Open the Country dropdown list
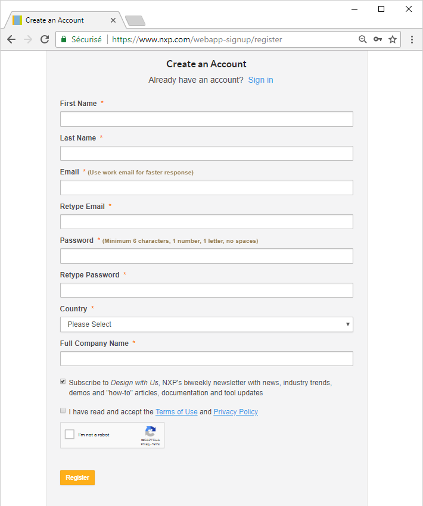Viewport: 423px width, 506px height. [206, 324]
